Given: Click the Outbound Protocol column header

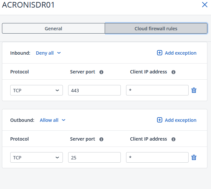Looking at the screenshot, I should click(x=19, y=139).
